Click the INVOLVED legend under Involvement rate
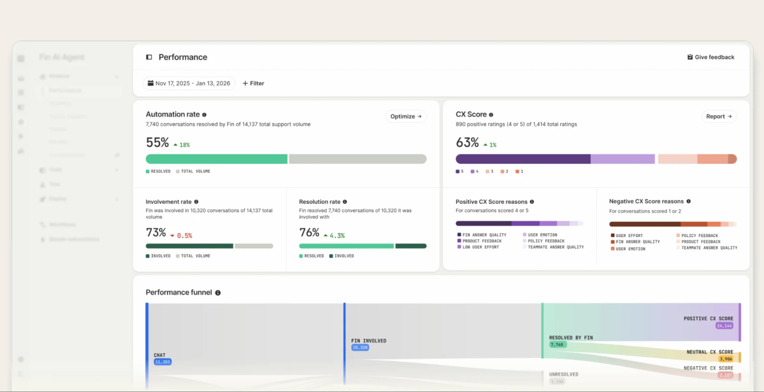The image size is (764, 392). pyautogui.click(x=158, y=256)
